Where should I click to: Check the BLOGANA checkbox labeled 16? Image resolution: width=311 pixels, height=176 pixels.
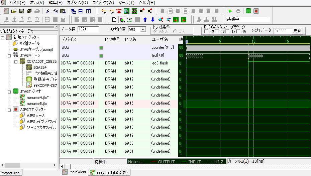(x=238, y=31)
